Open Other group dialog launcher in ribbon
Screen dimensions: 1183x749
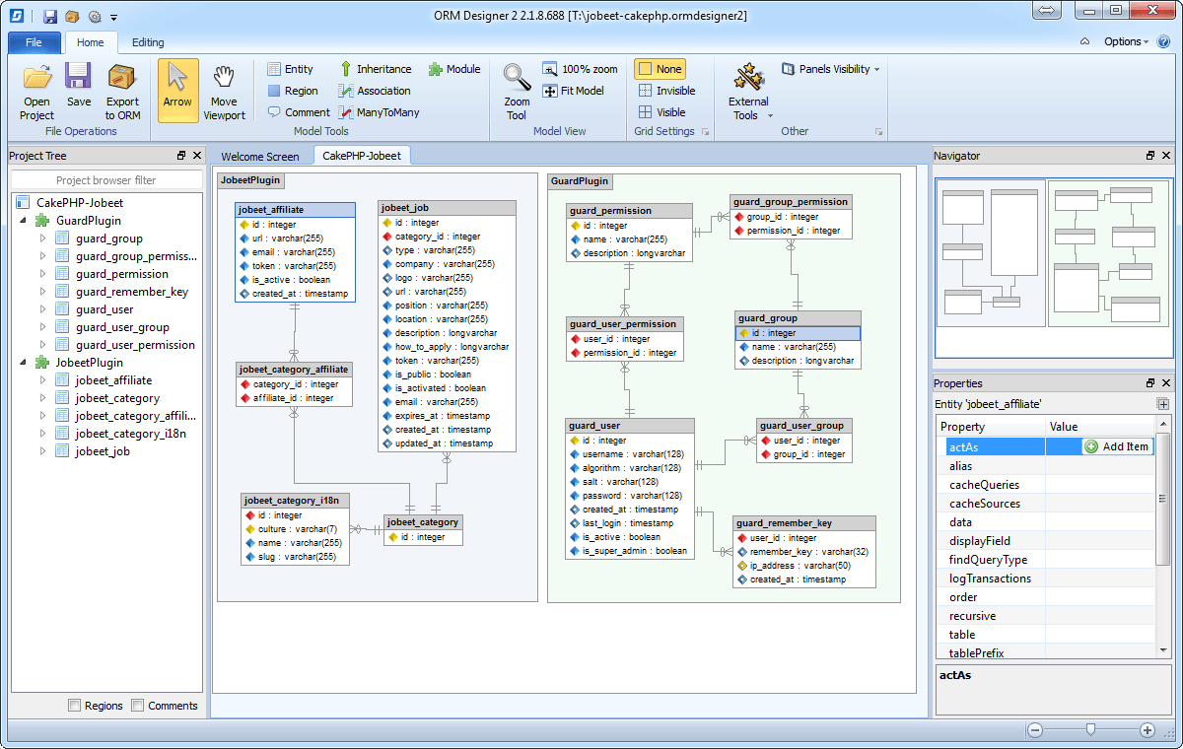[877, 132]
